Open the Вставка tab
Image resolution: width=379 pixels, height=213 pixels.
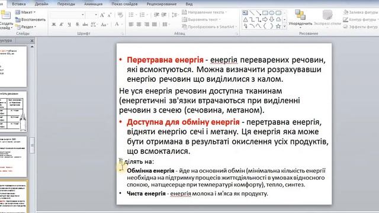(18, 4)
